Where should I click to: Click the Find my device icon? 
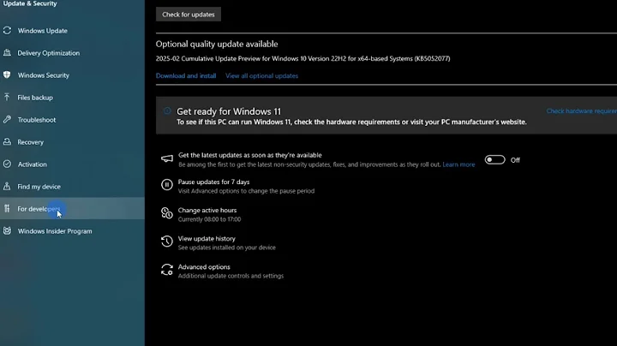(x=7, y=187)
